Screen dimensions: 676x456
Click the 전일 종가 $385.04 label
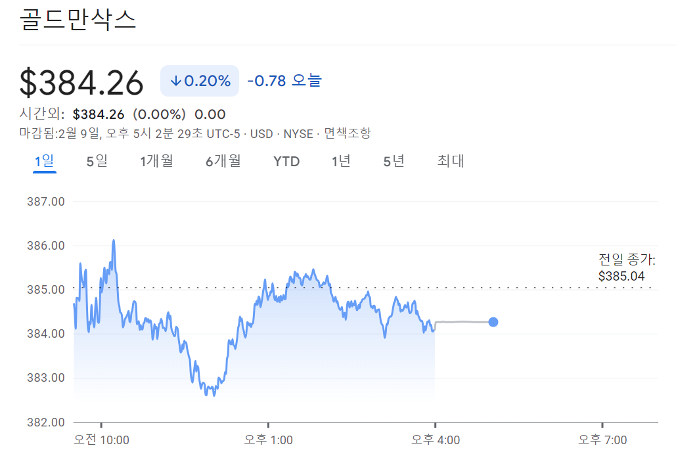coord(623,267)
